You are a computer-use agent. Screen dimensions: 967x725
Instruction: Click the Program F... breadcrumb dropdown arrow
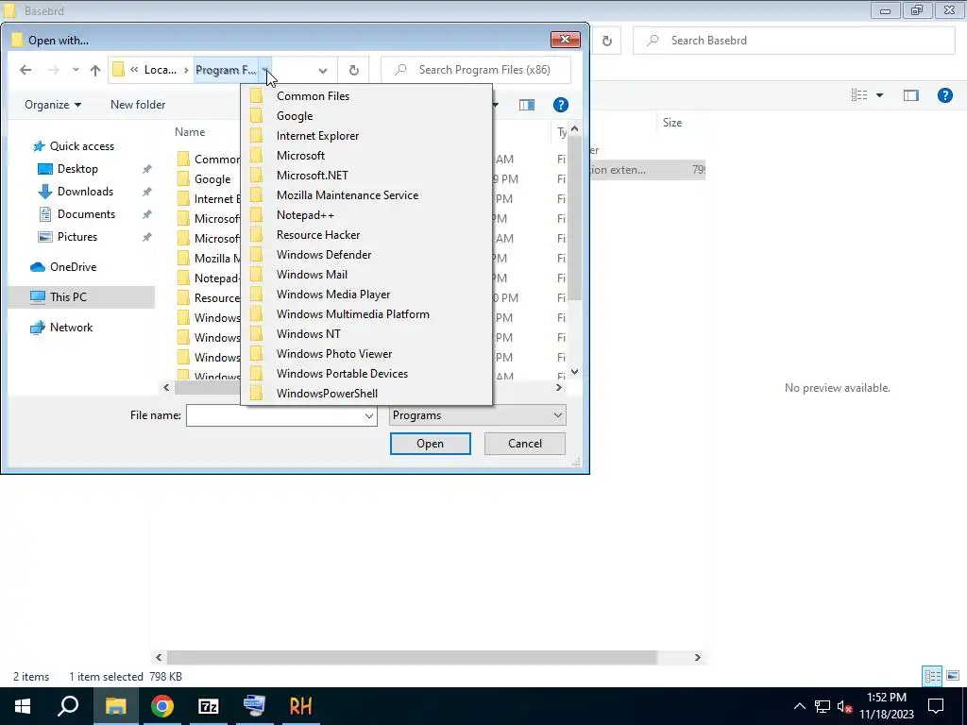pos(264,70)
